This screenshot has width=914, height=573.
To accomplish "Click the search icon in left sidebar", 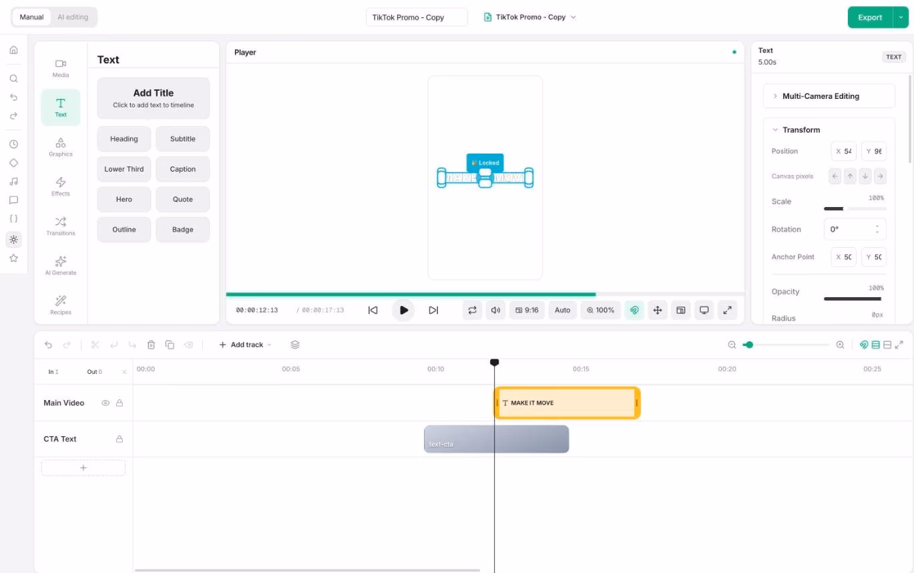I will point(13,78).
